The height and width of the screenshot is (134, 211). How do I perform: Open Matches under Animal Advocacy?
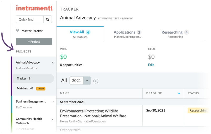pos(22,88)
